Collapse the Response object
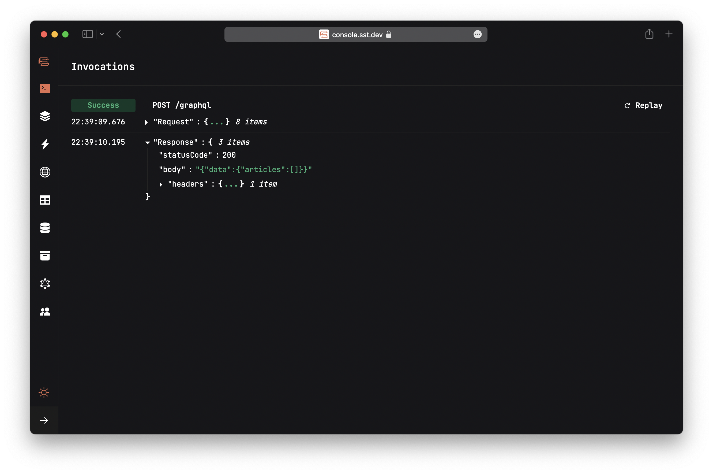This screenshot has height=474, width=713. point(147,142)
